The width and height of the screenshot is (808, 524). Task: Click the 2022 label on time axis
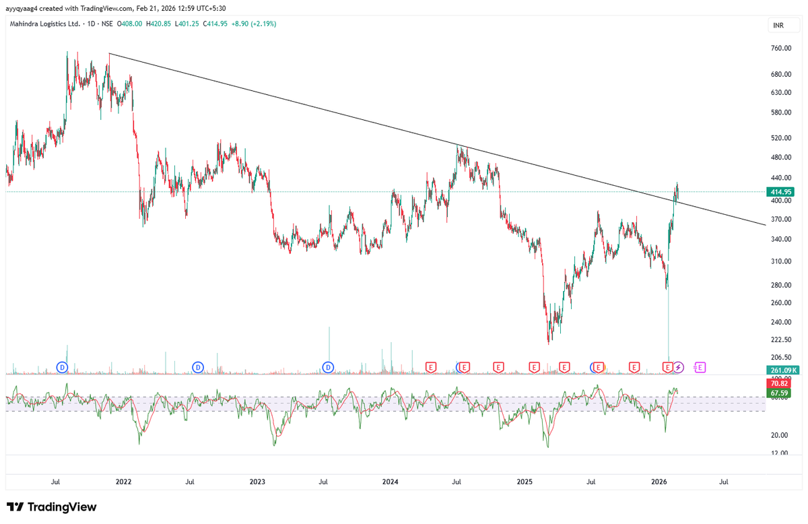point(123,482)
